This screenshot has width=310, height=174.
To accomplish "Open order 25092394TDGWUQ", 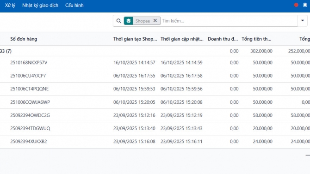I will pyautogui.click(x=30, y=128).
